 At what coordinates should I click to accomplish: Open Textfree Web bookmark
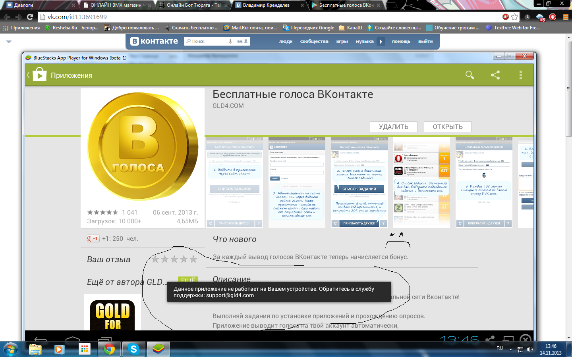(512, 28)
